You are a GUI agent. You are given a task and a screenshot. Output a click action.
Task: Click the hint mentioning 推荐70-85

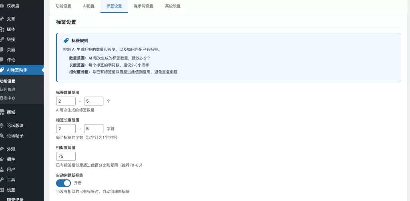(99, 165)
